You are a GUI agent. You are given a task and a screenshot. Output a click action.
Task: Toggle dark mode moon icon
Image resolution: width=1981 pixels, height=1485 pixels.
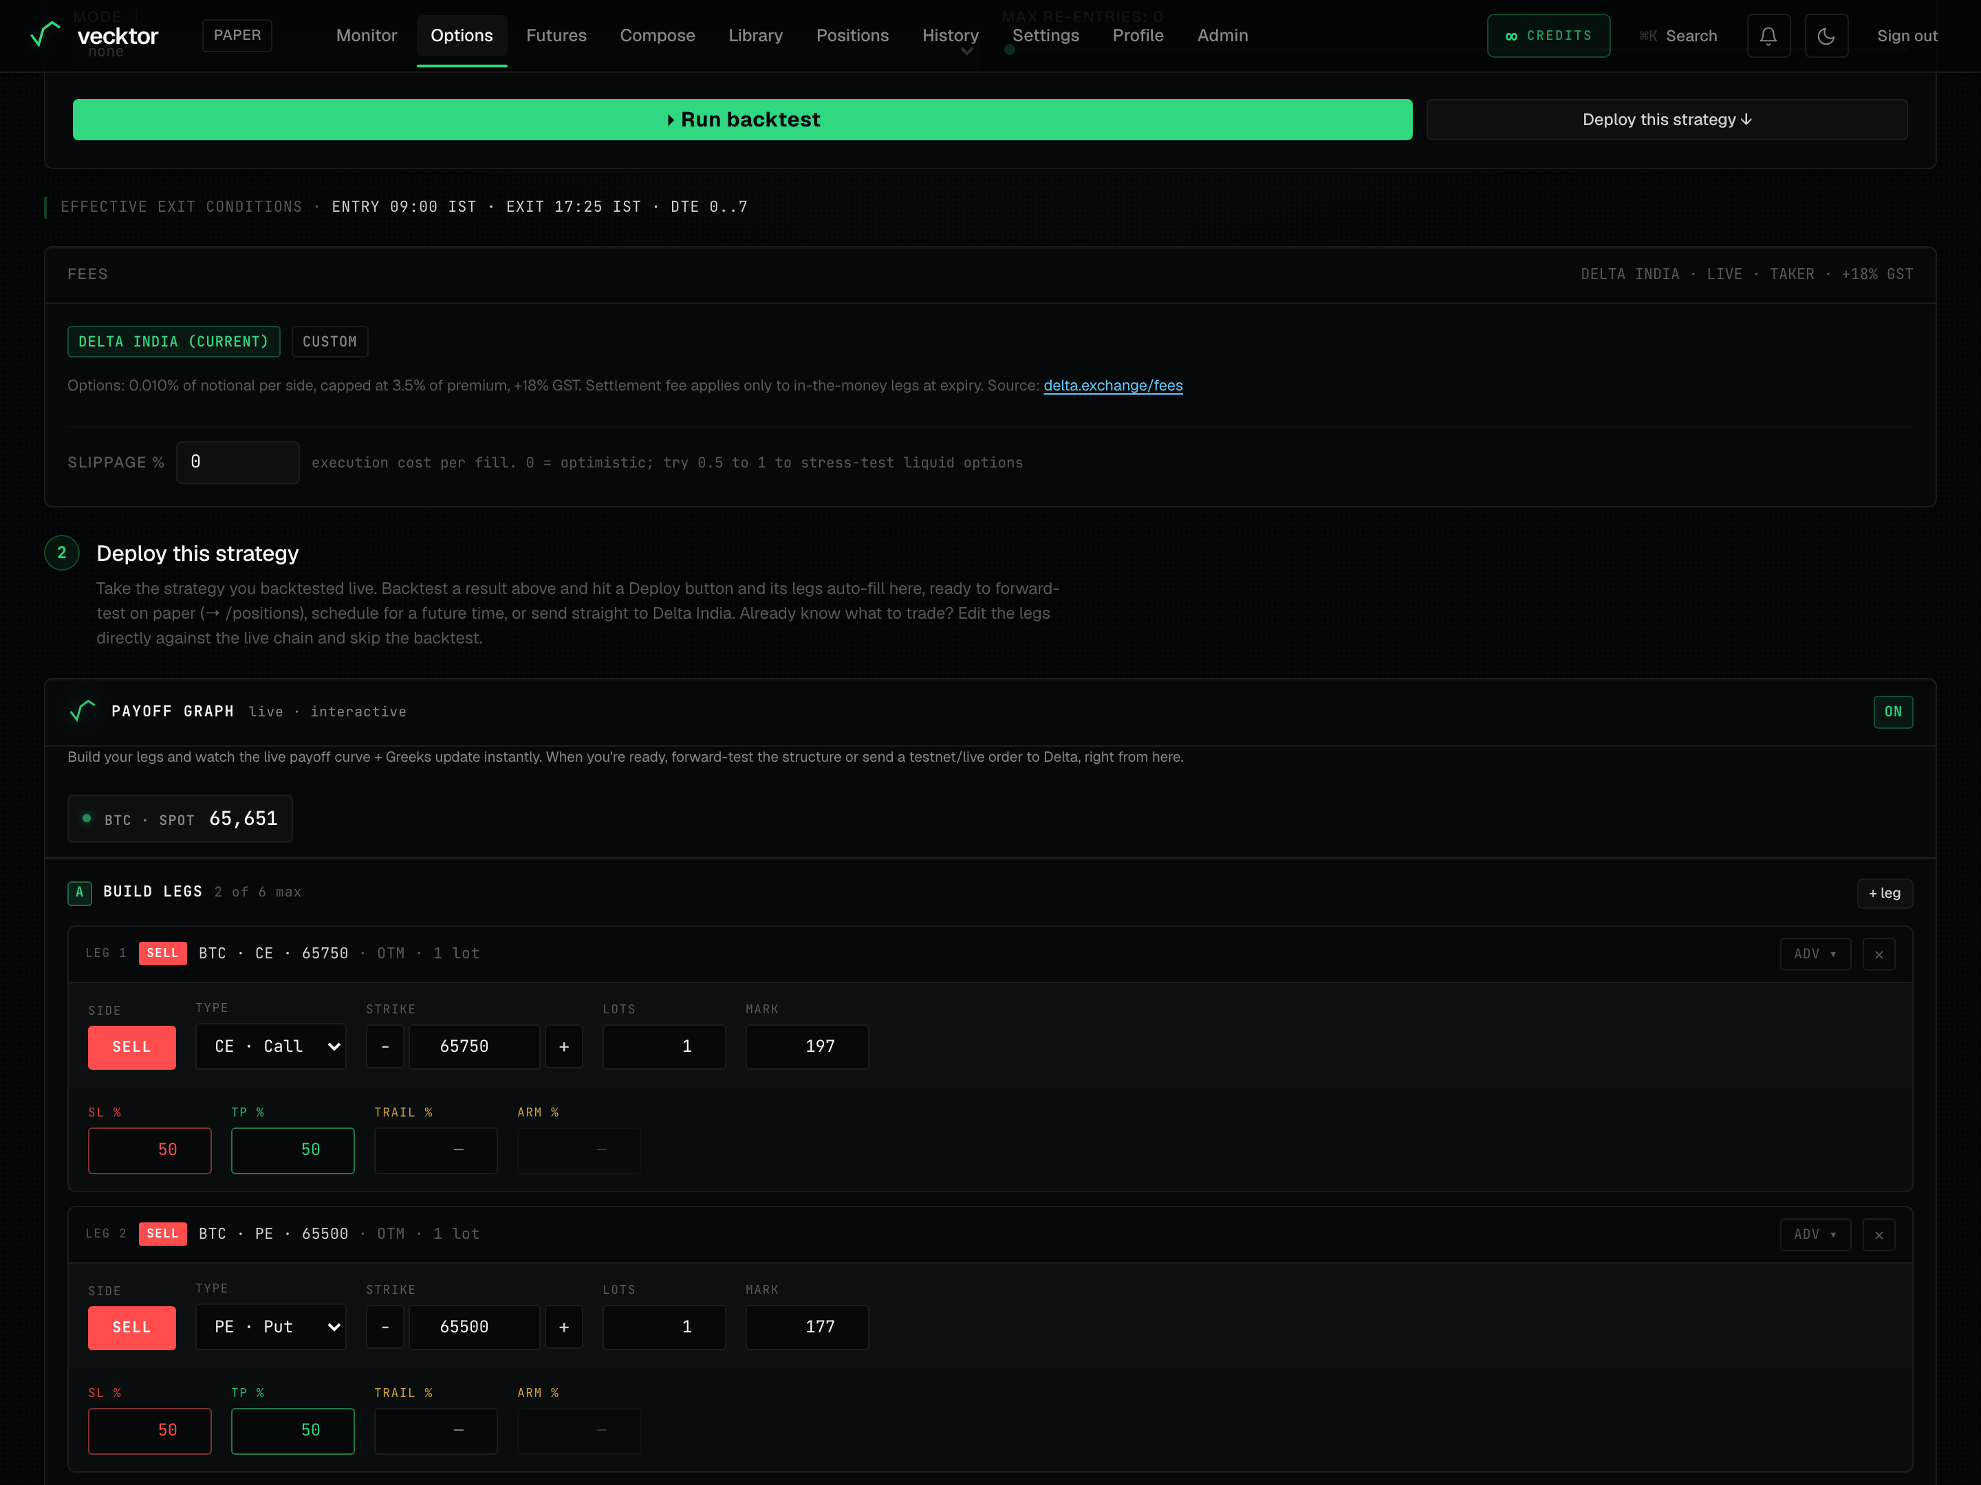pyautogui.click(x=1826, y=36)
